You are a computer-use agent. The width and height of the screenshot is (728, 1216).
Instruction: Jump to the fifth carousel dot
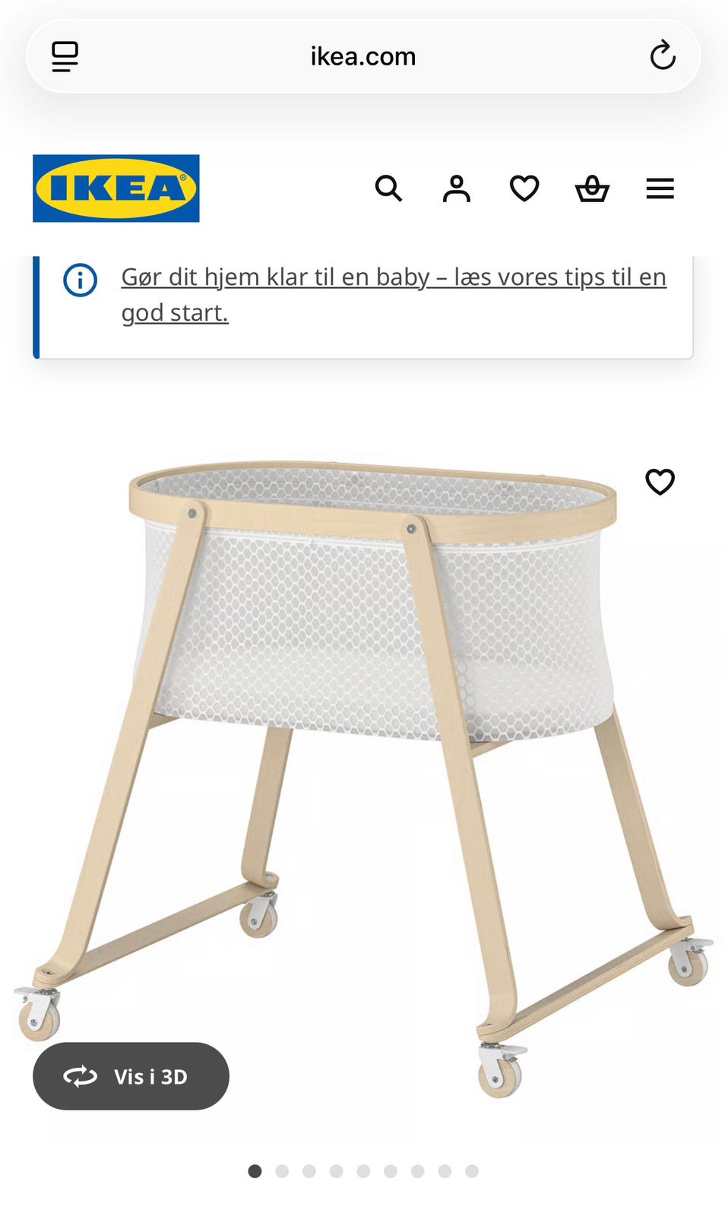pyautogui.click(x=363, y=1171)
